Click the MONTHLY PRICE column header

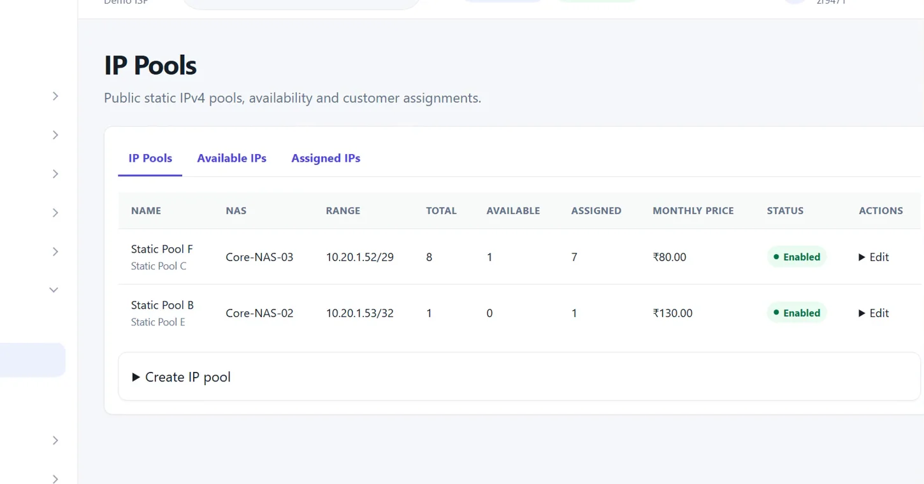693,211
